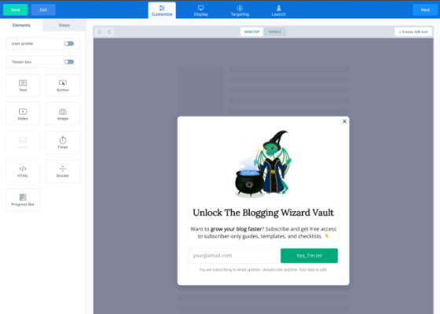Close the popup with the X

(x=345, y=122)
